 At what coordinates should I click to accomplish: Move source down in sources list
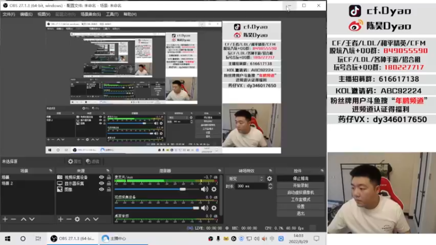point(96,219)
